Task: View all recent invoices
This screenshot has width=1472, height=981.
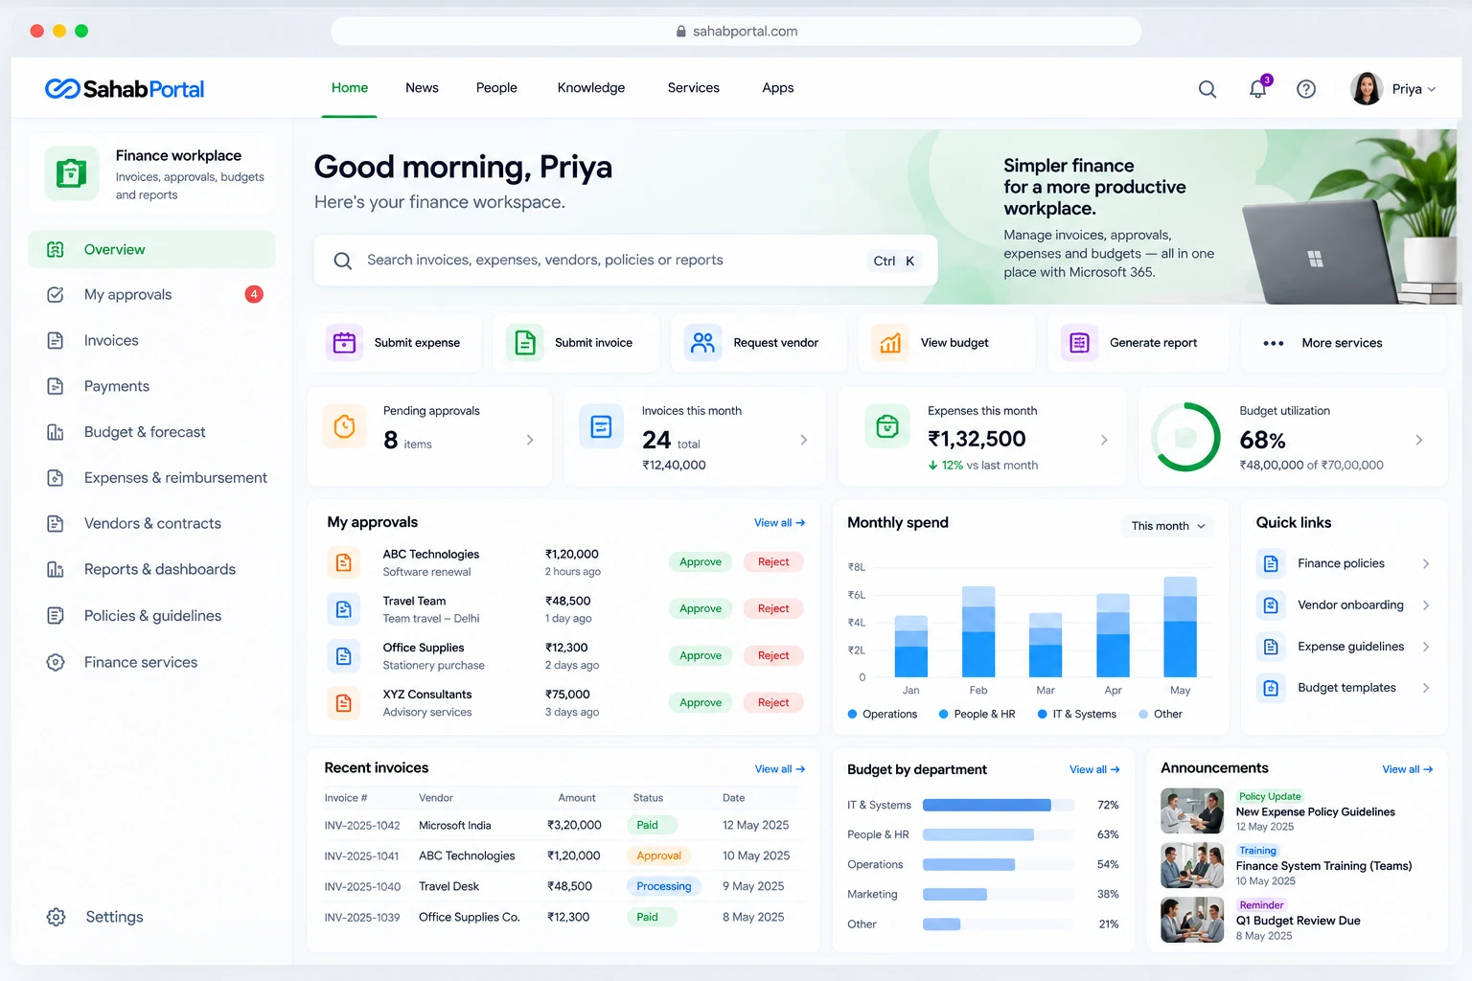Action: [x=780, y=769]
